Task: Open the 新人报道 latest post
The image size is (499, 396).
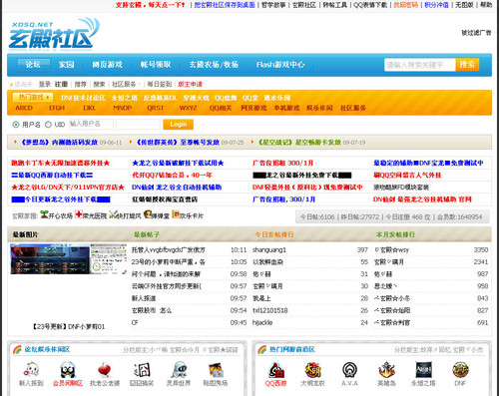Action: [x=144, y=298]
